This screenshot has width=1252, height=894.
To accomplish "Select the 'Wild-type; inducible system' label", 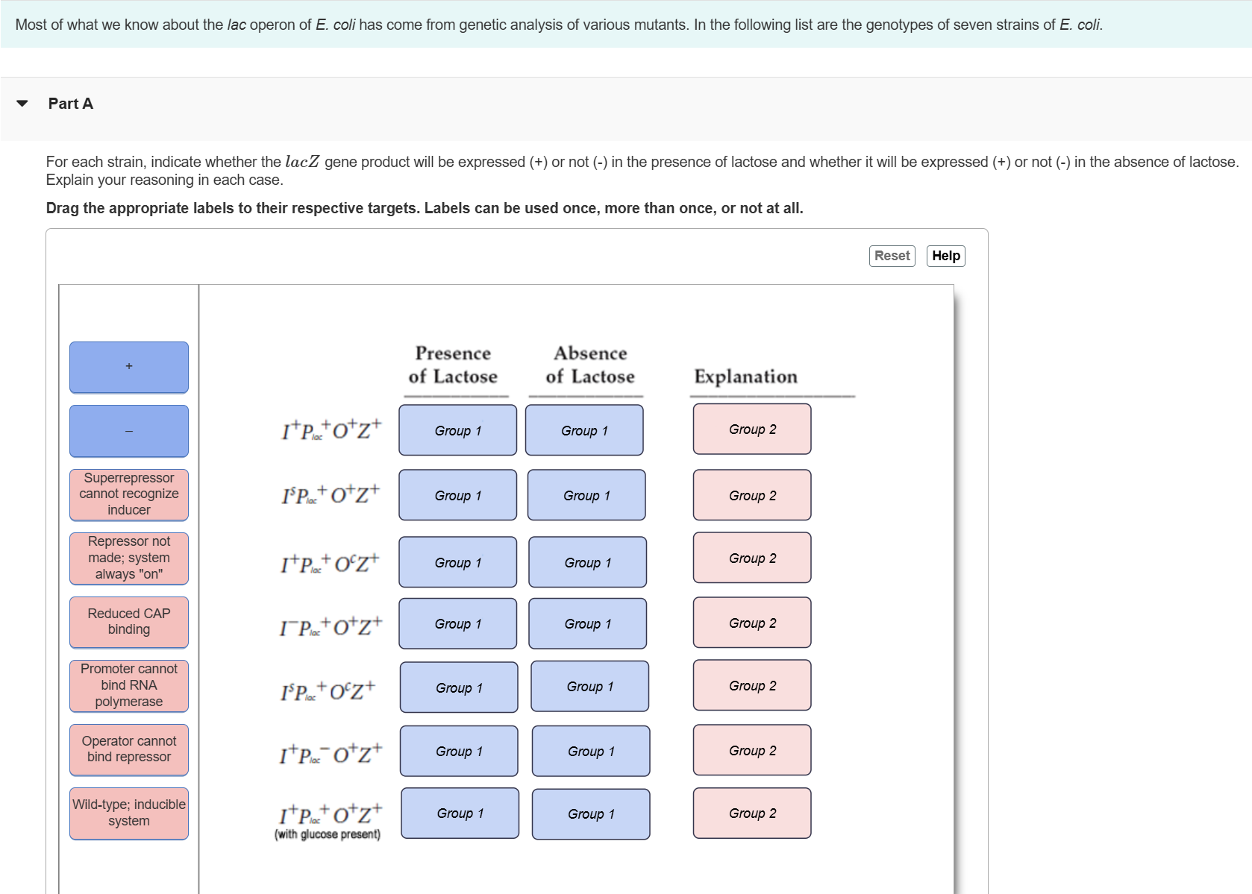I will [x=128, y=813].
